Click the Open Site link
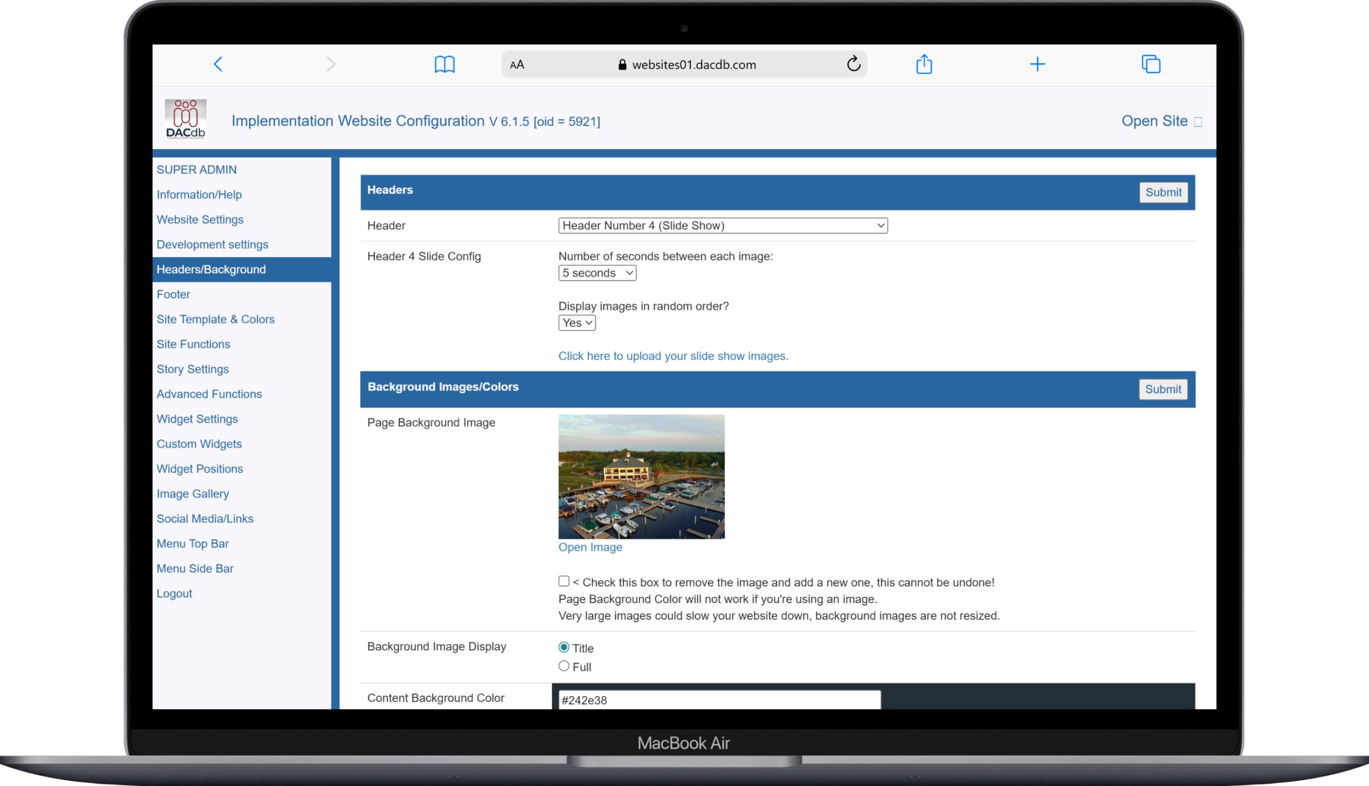The image size is (1369, 786). 1154,121
